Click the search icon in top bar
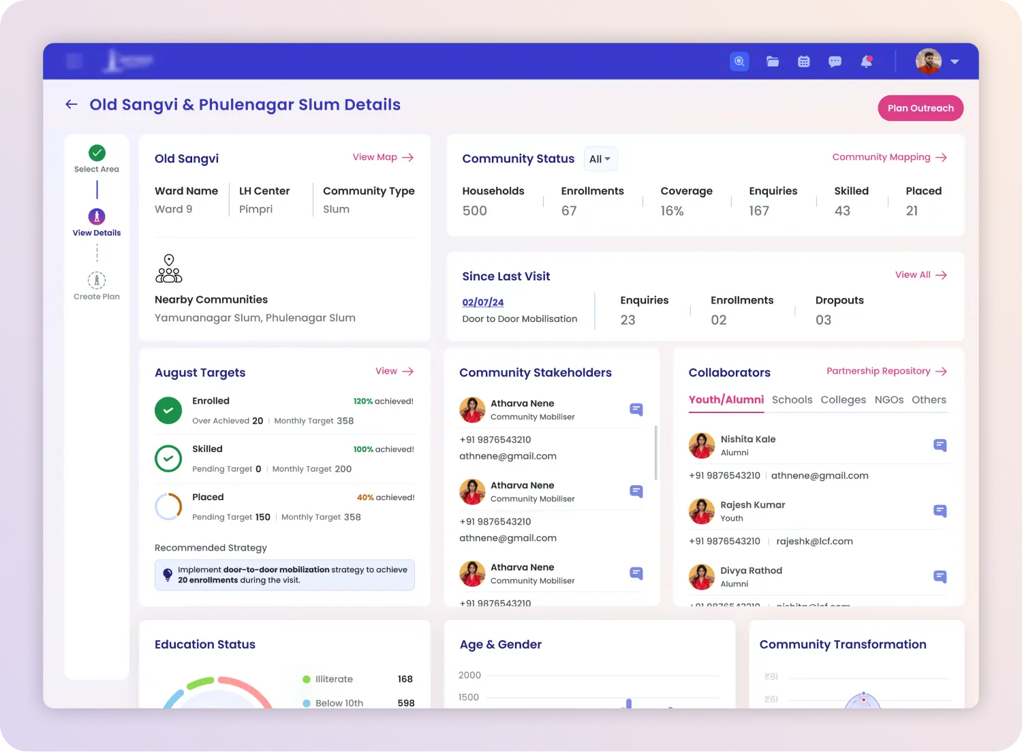The width and height of the screenshot is (1022, 752). click(x=739, y=61)
